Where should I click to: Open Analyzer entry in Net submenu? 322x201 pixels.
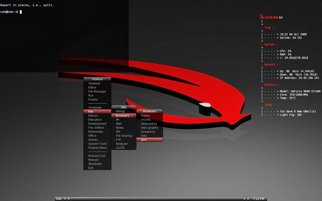point(124,144)
